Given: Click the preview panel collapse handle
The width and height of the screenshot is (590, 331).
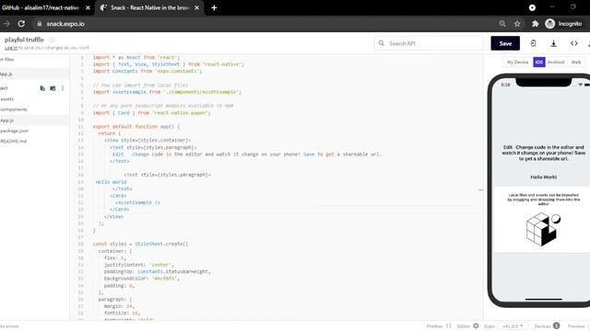Looking at the screenshot, I should point(480,190).
